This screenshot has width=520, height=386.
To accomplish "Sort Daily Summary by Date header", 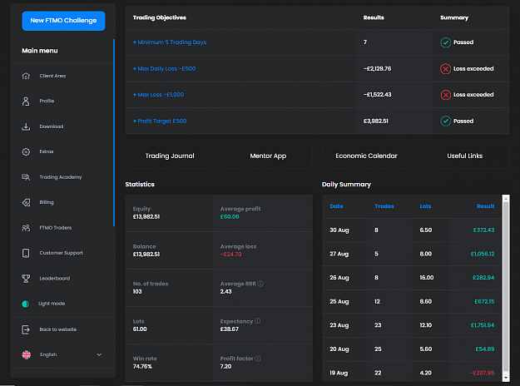I will tap(336, 206).
